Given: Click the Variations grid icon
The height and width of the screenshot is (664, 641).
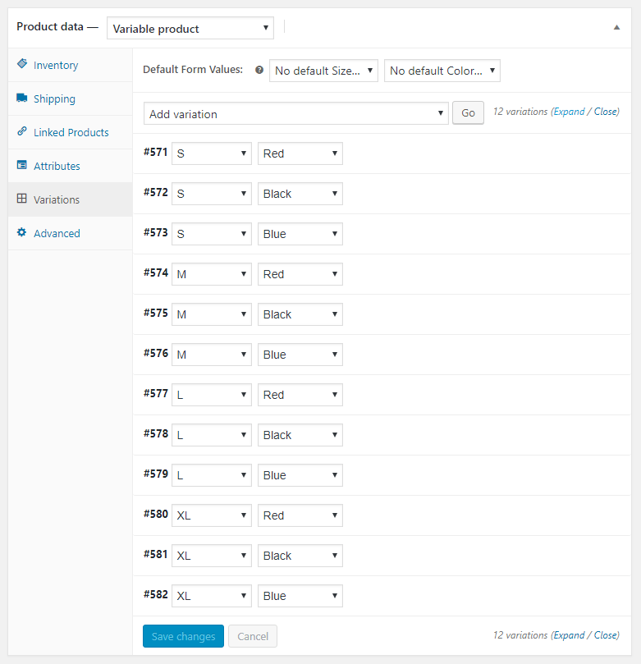Looking at the screenshot, I should (22, 199).
